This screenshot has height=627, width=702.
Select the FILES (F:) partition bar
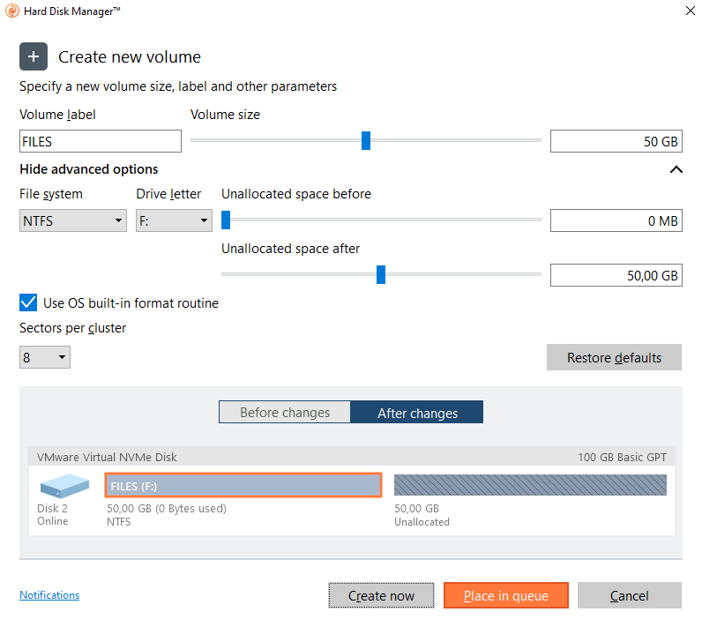243,486
